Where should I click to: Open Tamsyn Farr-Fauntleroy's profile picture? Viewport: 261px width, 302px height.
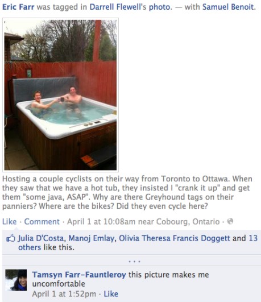[16, 280]
